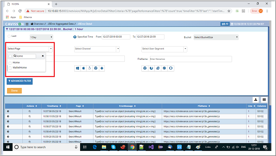Viewport: 276px width, 156px height.
Task: Expand the 10:58:15 error row
Action: [8, 117]
